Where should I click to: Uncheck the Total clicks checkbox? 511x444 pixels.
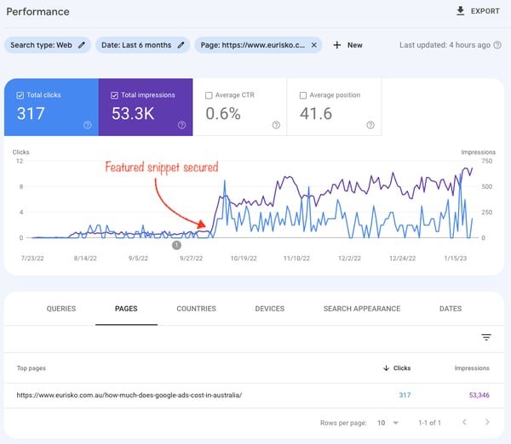(20, 95)
